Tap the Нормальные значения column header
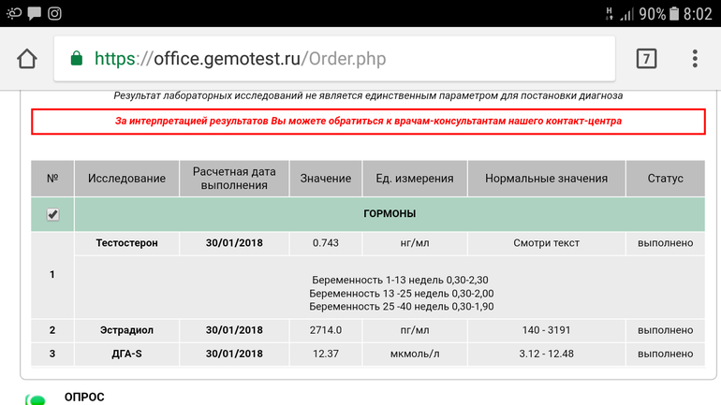 [x=546, y=179]
